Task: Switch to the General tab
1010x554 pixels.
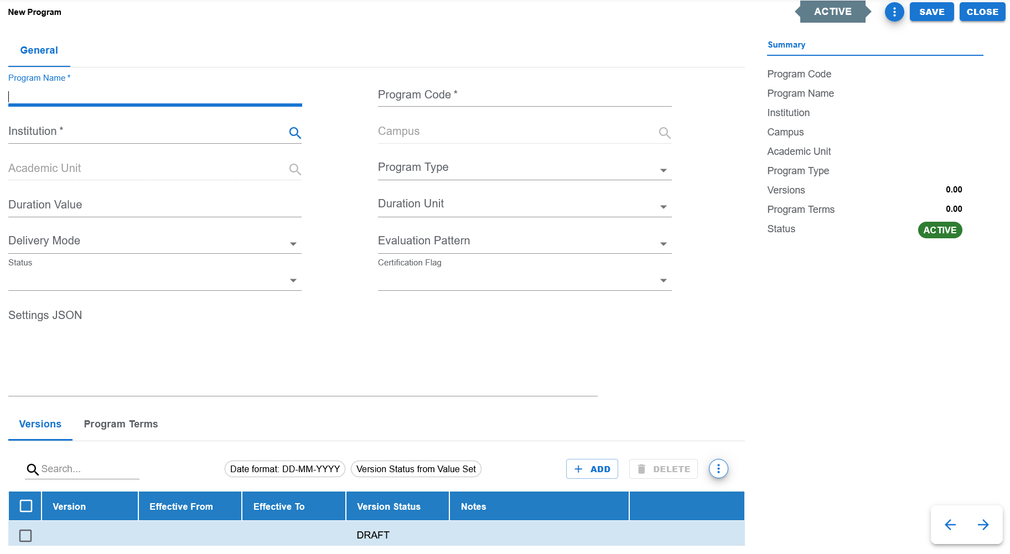Action: click(x=39, y=50)
